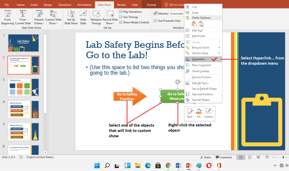Click the Paste as Picture option icon

pyautogui.click(x=201, y=24)
